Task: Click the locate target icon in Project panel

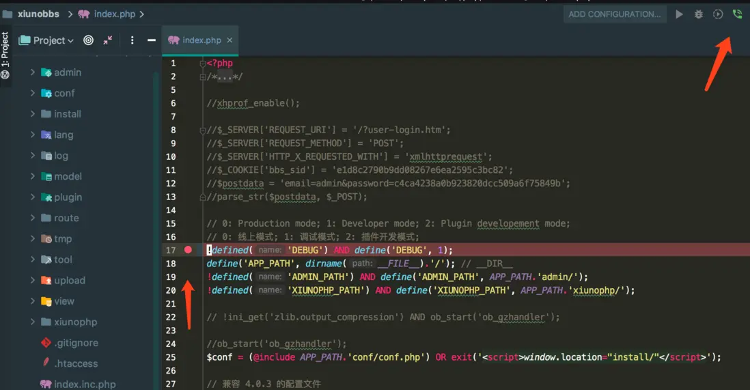Action: click(89, 40)
